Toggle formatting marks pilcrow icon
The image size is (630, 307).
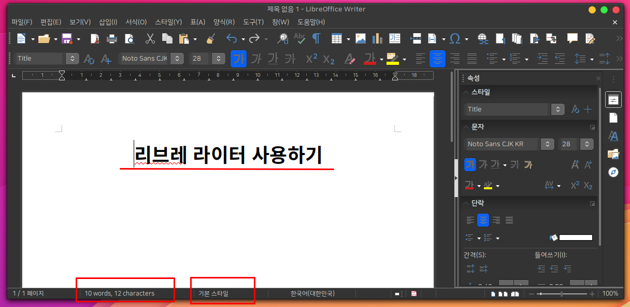pyautogui.click(x=316, y=38)
